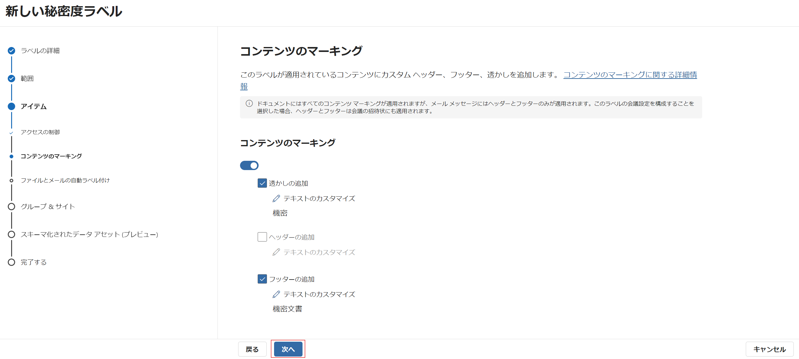Click the footer pencil edit icon
This screenshot has width=799, height=359.
pos(276,294)
